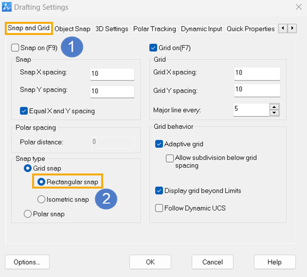Disable the Adaptive grid option
Screen dimensions: 307x277
(x=159, y=144)
